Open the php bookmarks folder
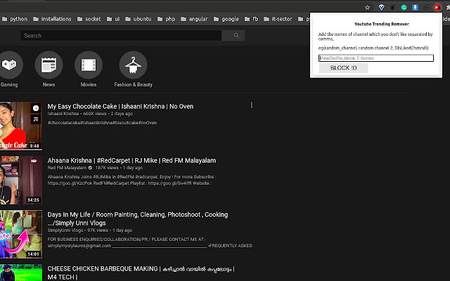 point(166,19)
